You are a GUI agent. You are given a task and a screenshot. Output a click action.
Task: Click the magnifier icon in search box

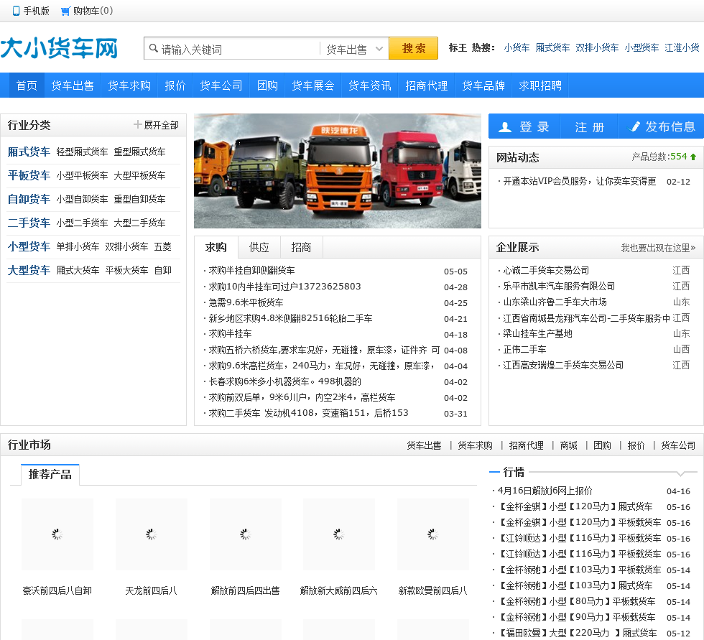(x=153, y=49)
